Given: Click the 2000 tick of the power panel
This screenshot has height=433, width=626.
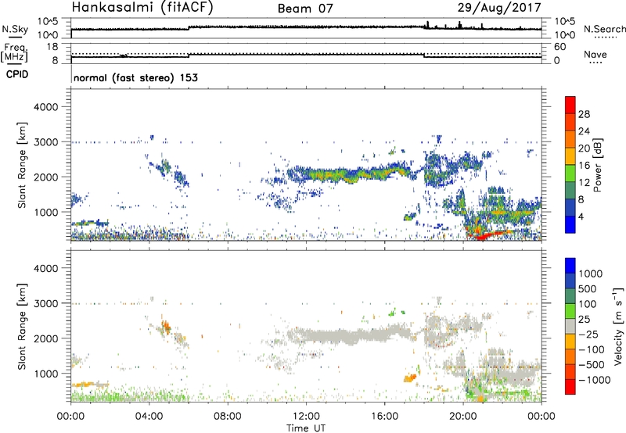Looking at the screenshot, I should tap(45, 177).
